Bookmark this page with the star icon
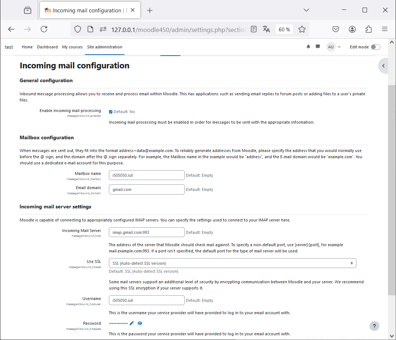The image size is (396, 340). click(302, 29)
